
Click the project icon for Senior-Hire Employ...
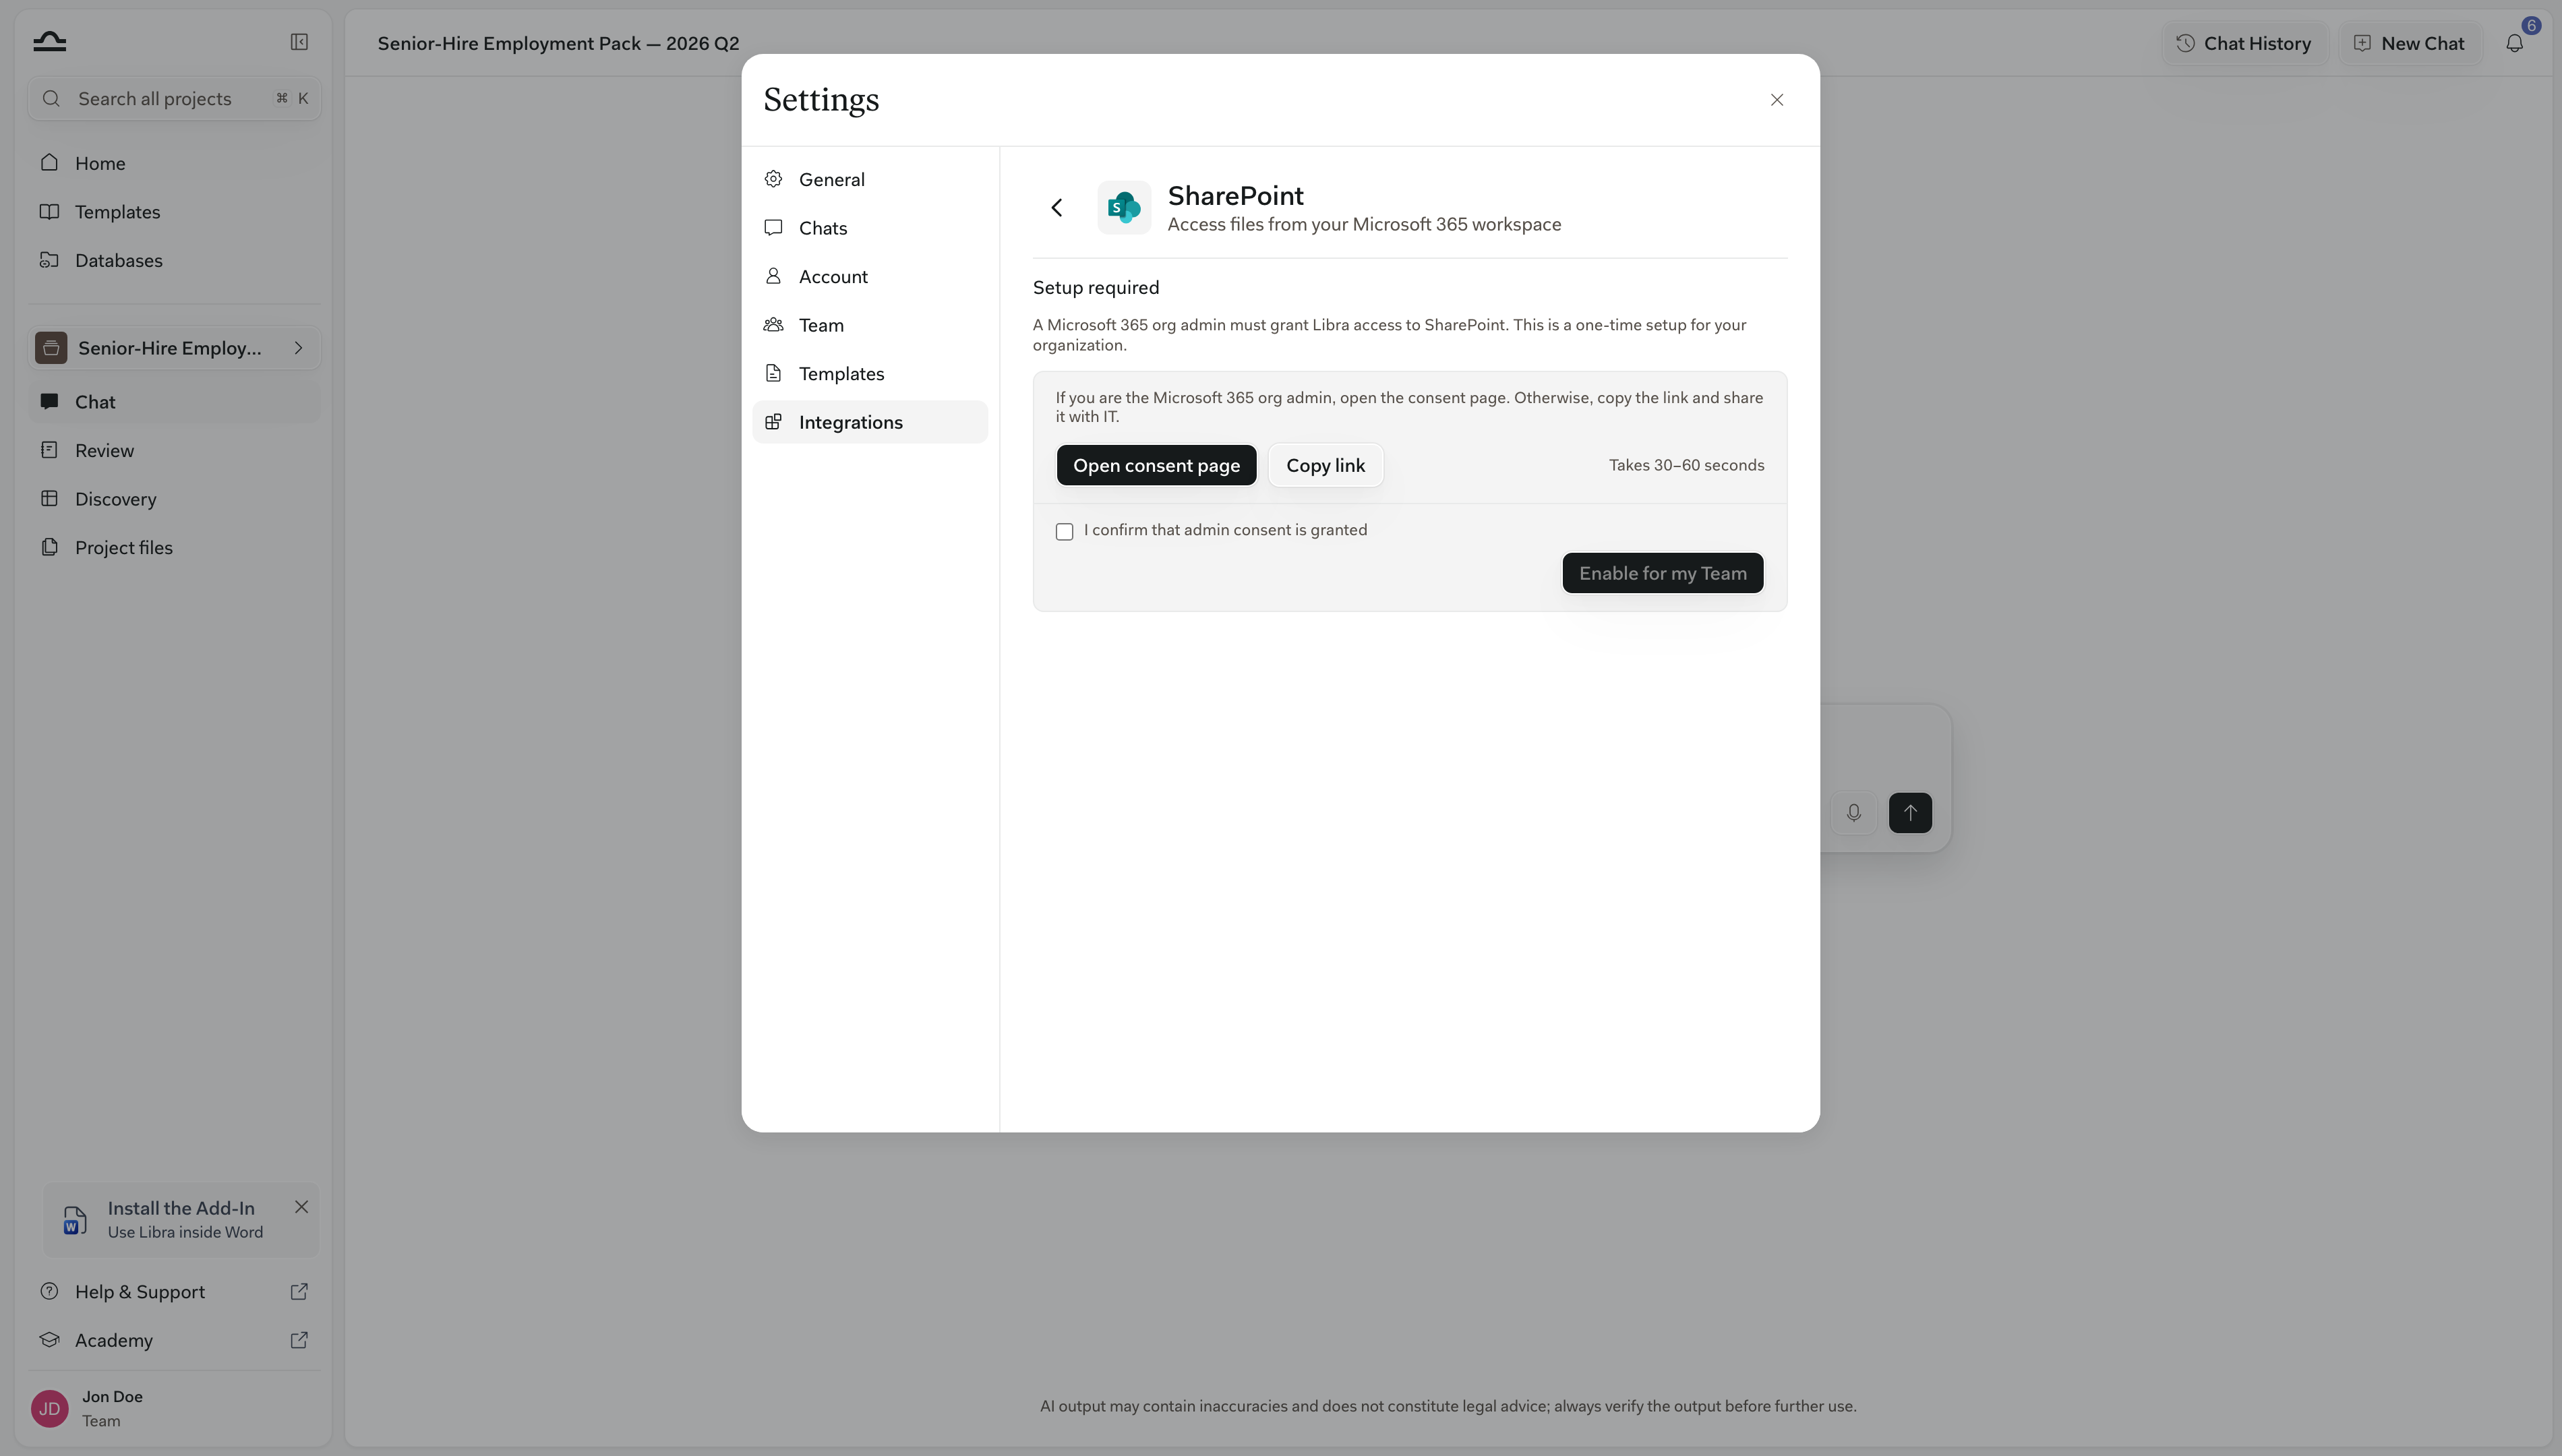[x=51, y=348]
